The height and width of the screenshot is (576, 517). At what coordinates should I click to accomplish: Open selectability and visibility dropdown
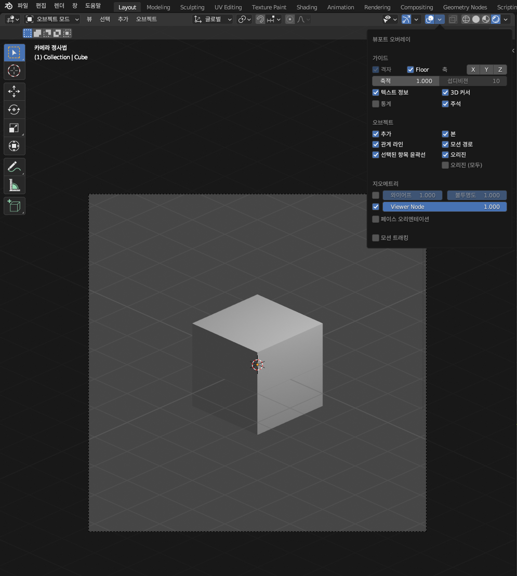(x=390, y=19)
